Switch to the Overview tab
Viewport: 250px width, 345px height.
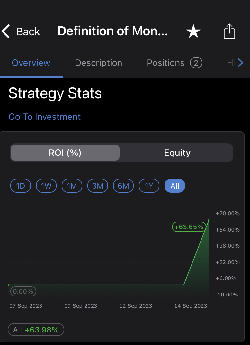point(31,63)
